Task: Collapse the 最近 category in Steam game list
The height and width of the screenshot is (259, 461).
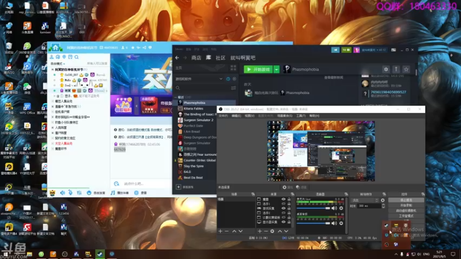Action: 176,97
